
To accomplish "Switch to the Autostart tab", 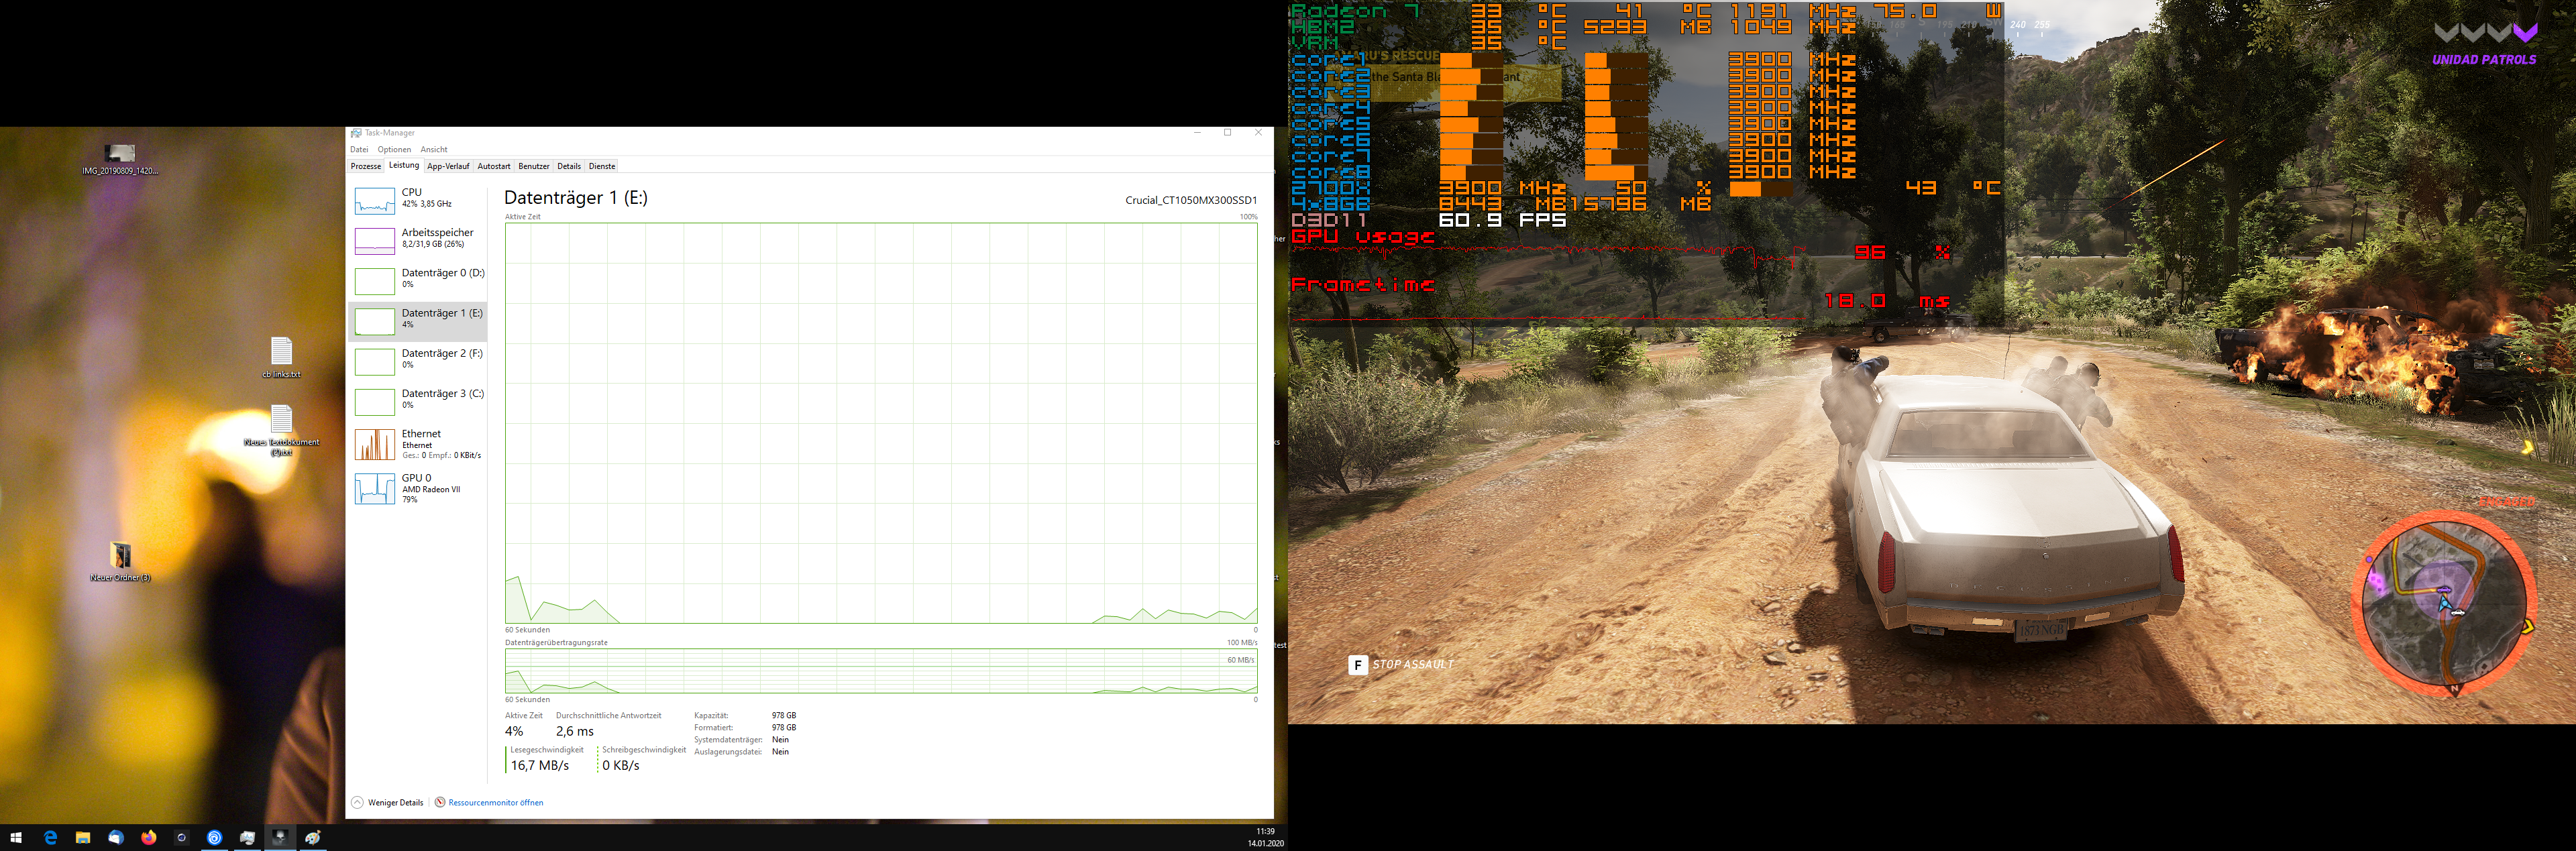I will click(494, 166).
